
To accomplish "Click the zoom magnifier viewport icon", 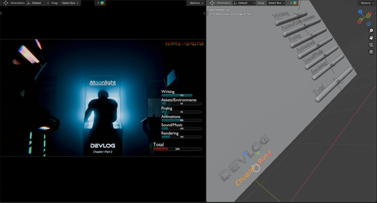I will click(371, 30).
